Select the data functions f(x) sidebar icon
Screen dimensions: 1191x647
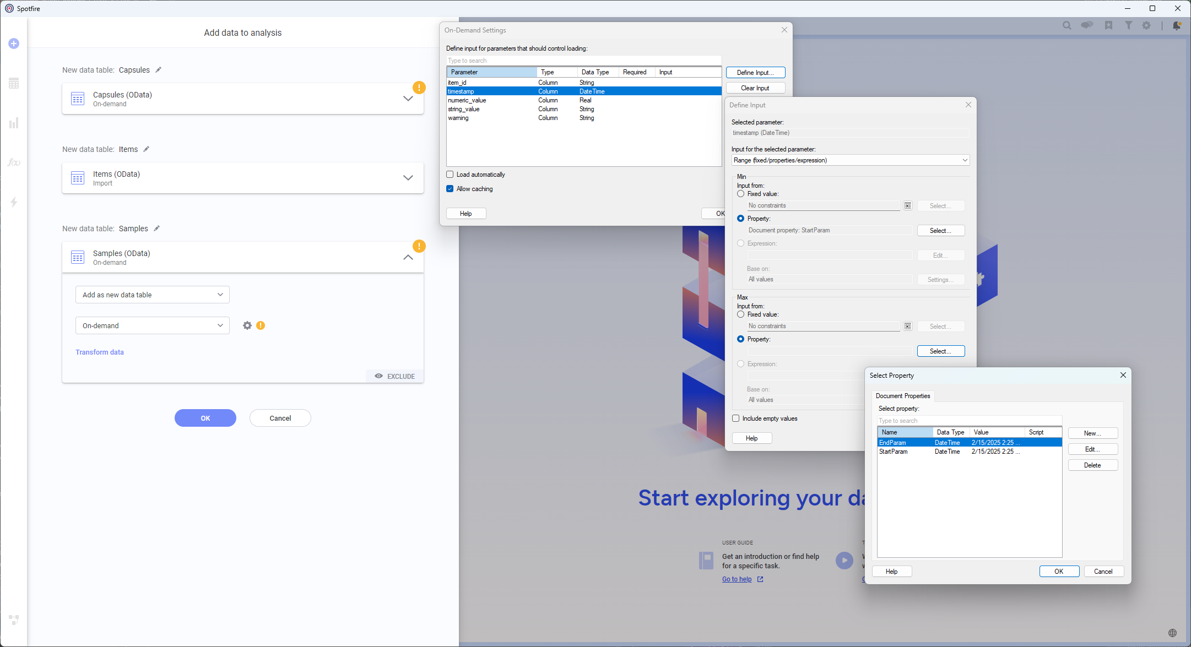click(x=13, y=162)
